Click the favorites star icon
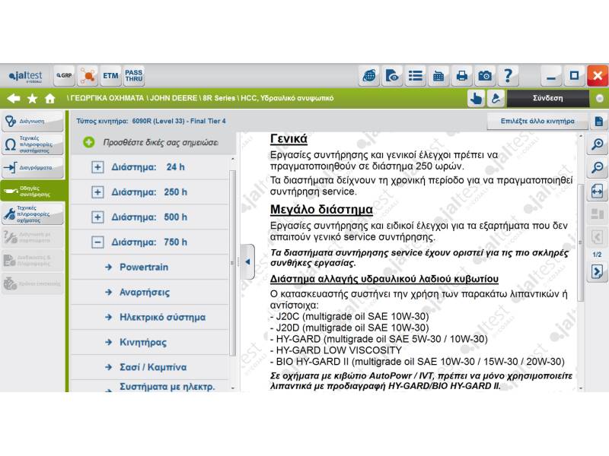 tap(32, 98)
